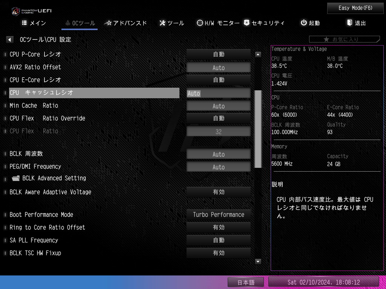
Task: Click the BCLK 周波数 Auto field
Action: click(x=219, y=154)
